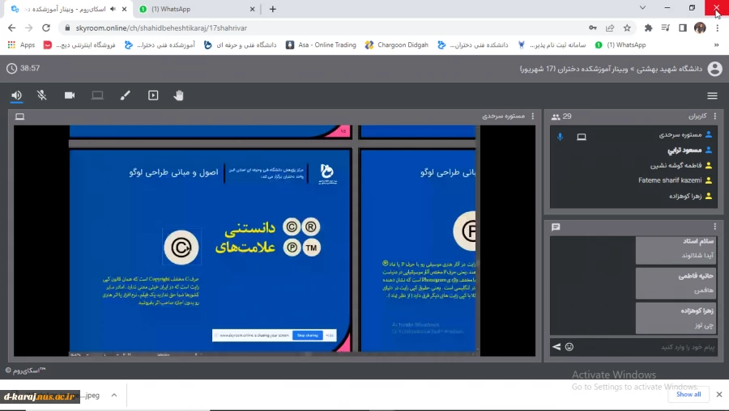Open the سامانه ثبت نام bookmark
The image size is (729, 411).
pyautogui.click(x=552, y=45)
